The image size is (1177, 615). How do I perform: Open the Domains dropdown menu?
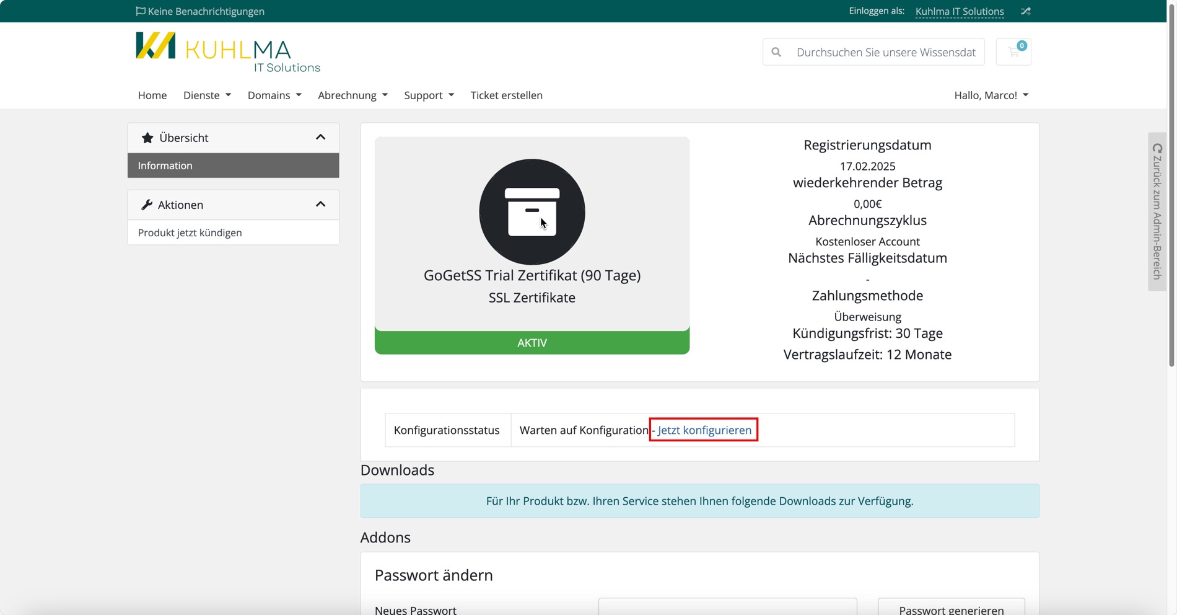coord(274,95)
